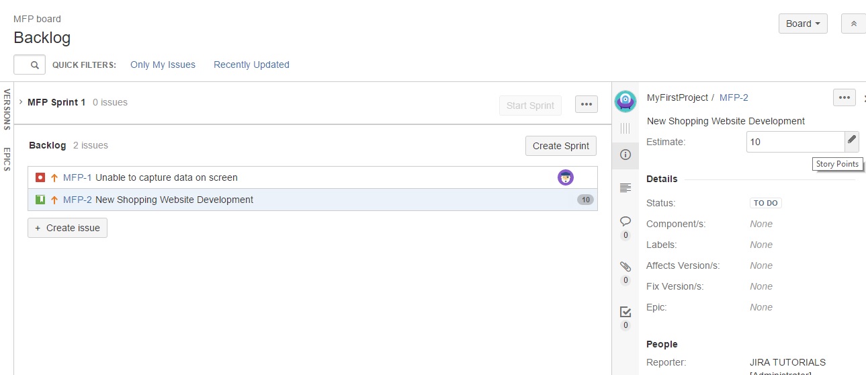Click the reporter name JIRA TUTORIALS
This screenshot has height=375, width=866.
pos(787,362)
